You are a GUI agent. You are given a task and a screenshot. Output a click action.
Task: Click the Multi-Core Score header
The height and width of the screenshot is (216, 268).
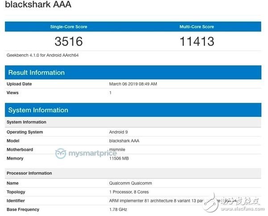[x=197, y=27]
